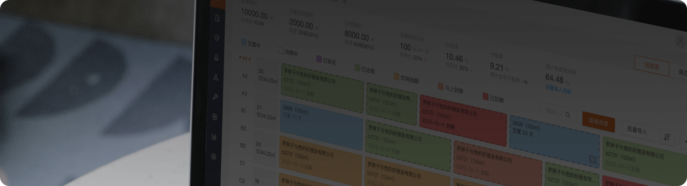The image size is (687, 186).
Task: Select building row A3
Action: (x=244, y=93)
